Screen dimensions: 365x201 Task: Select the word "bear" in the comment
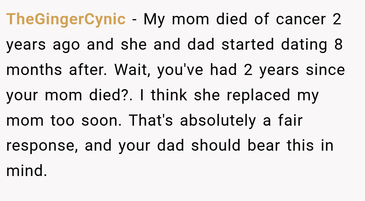coord(264,146)
